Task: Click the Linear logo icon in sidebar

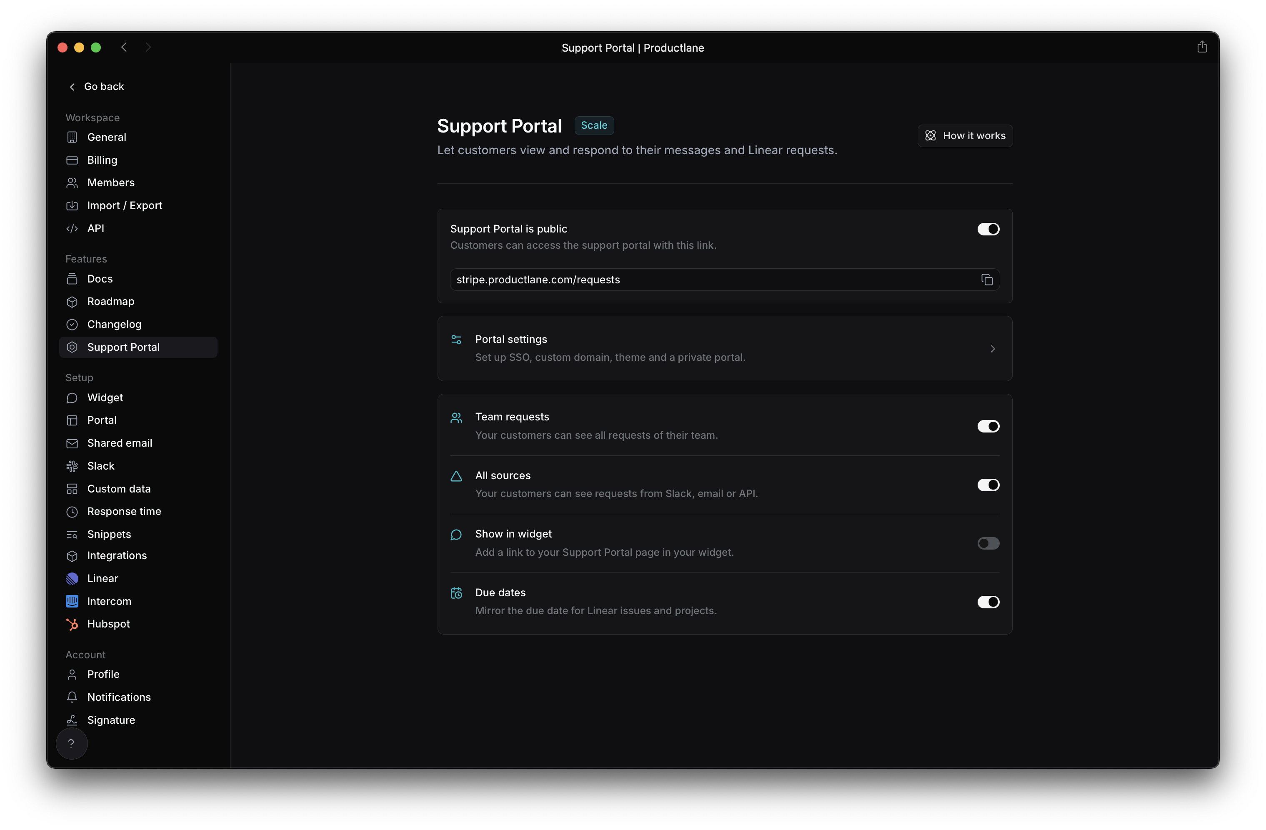Action: (72, 578)
